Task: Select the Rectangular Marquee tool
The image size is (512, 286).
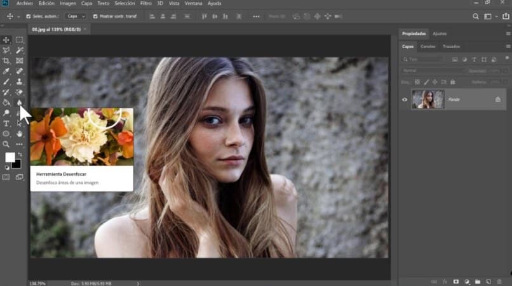Action: tap(19, 40)
